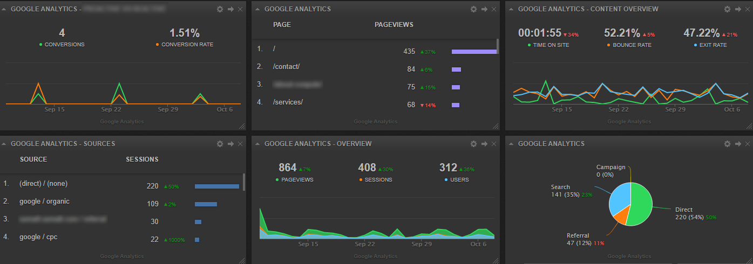Open settings gear of Overview widget
Image resolution: width=753 pixels, height=264 pixels.
pos(473,144)
